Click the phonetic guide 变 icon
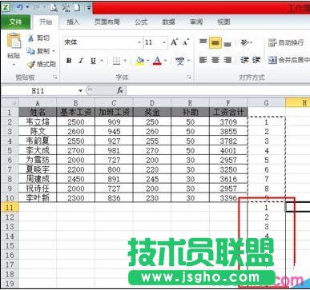The width and height of the screenshot is (310, 290). pos(180,61)
